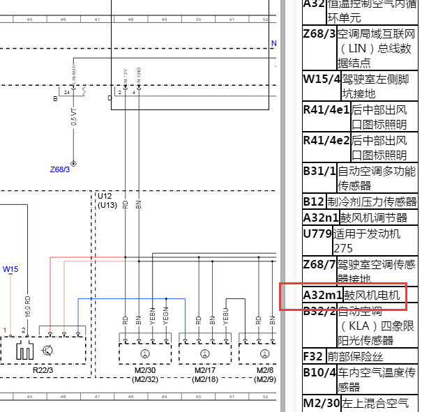This screenshot has width=422, height=412.
Task: Select the M2/8 (M2/9) component label
Action: pos(265,375)
